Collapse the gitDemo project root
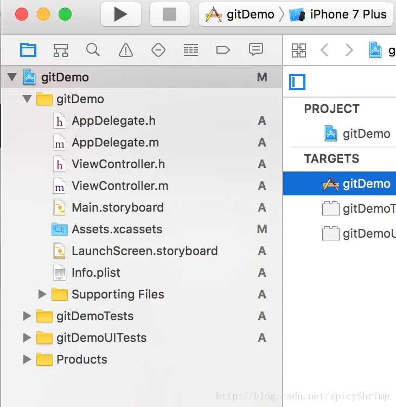This screenshot has height=407, width=396. tap(12, 77)
